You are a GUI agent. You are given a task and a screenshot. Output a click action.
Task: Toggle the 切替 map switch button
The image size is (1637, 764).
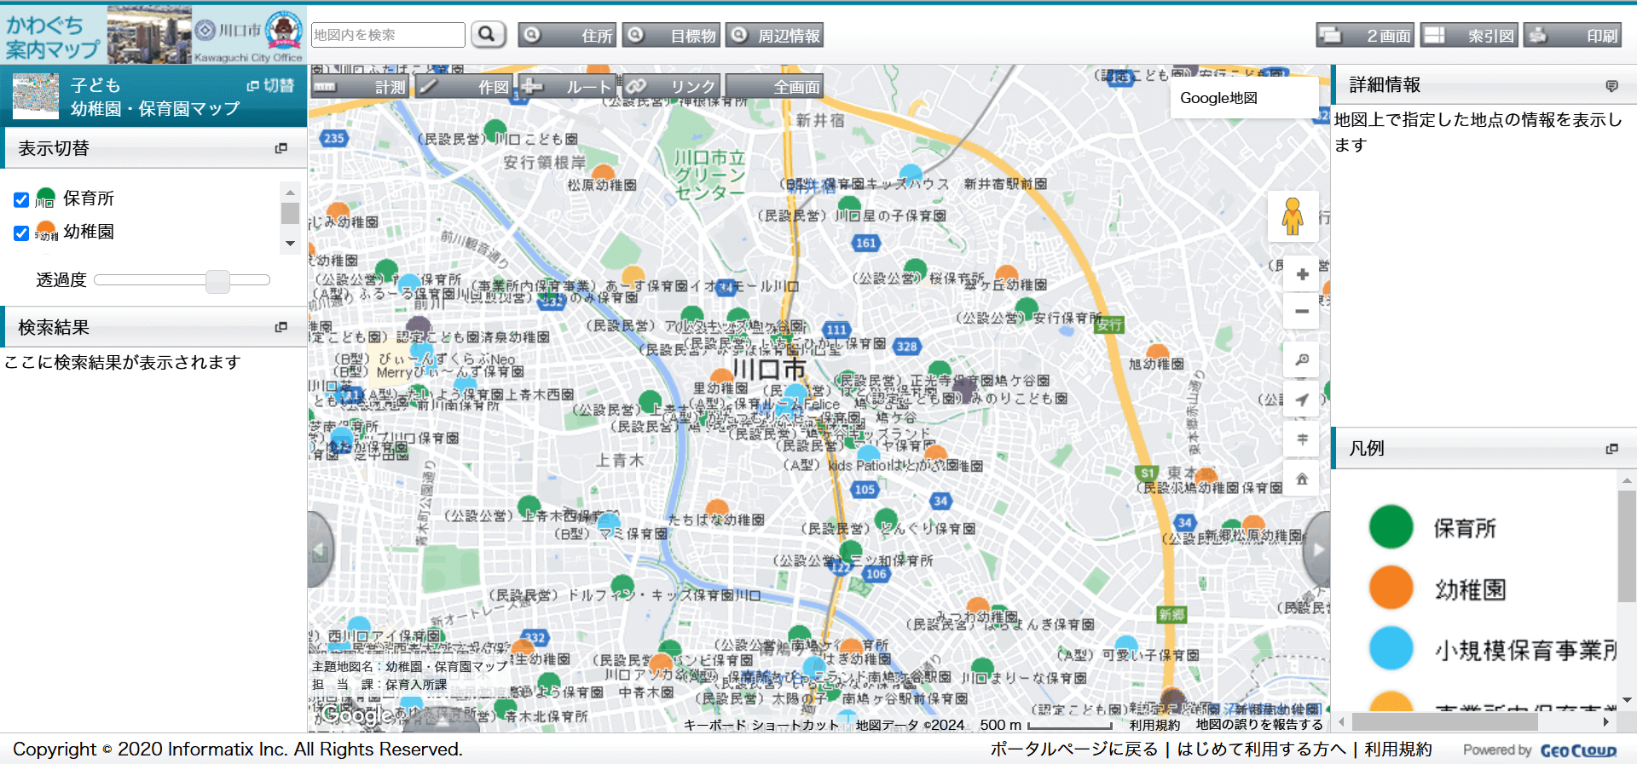click(x=270, y=86)
